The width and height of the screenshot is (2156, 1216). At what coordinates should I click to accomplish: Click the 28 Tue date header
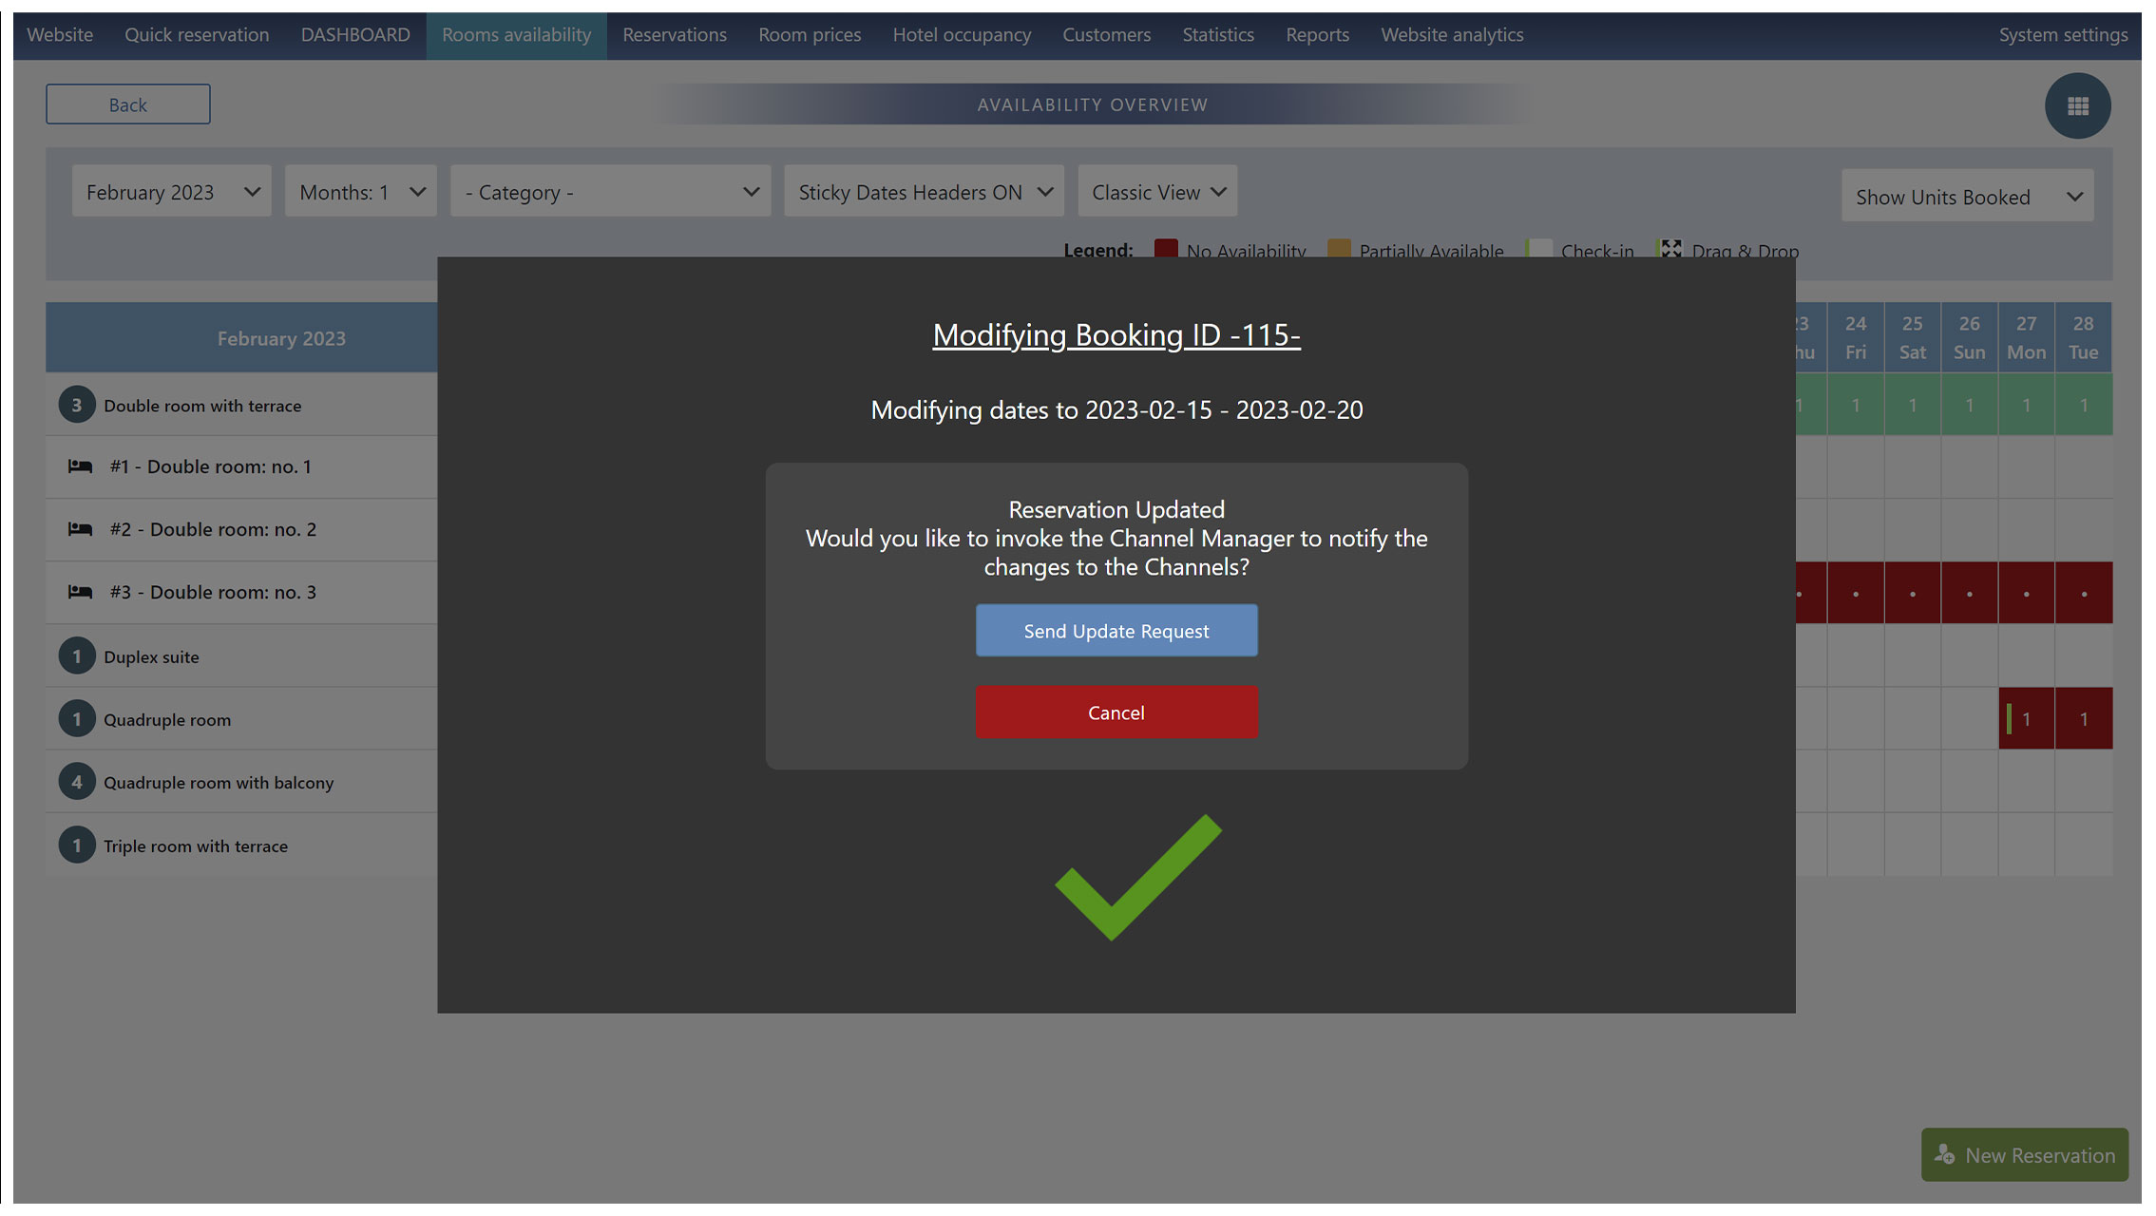2083,337
